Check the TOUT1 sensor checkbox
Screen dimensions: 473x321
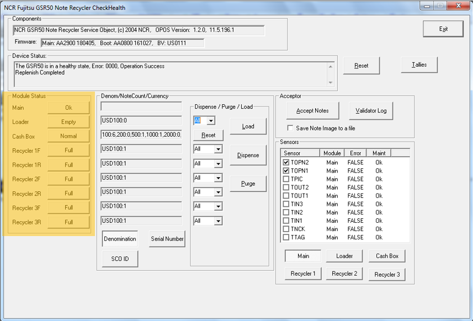(x=286, y=196)
